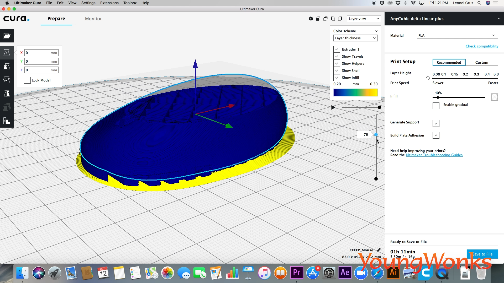Image resolution: width=504 pixels, height=283 pixels.
Task: Play the layer simulation
Action: pyautogui.click(x=333, y=107)
